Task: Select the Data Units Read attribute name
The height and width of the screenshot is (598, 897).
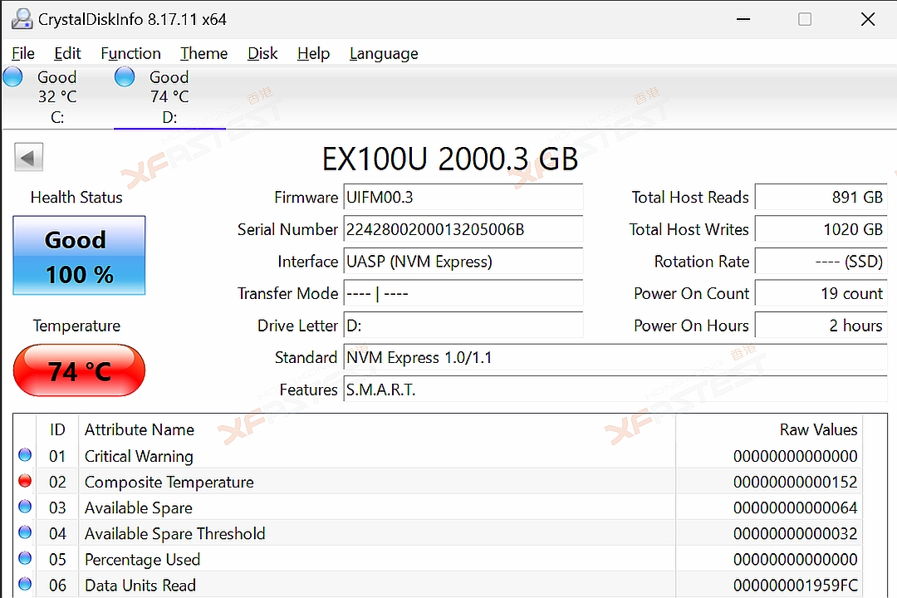Action: (140, 586)
